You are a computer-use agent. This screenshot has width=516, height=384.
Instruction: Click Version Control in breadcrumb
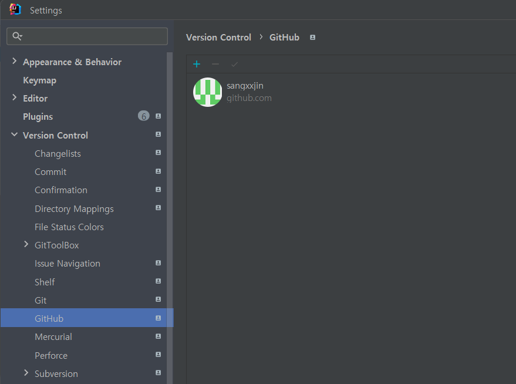tap(218, 38)
